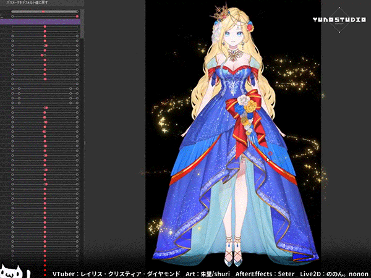Click the grip handle on the panel divider
This screenshot has width=371, height=278.
pyautogui.click(x=85, y=141)
